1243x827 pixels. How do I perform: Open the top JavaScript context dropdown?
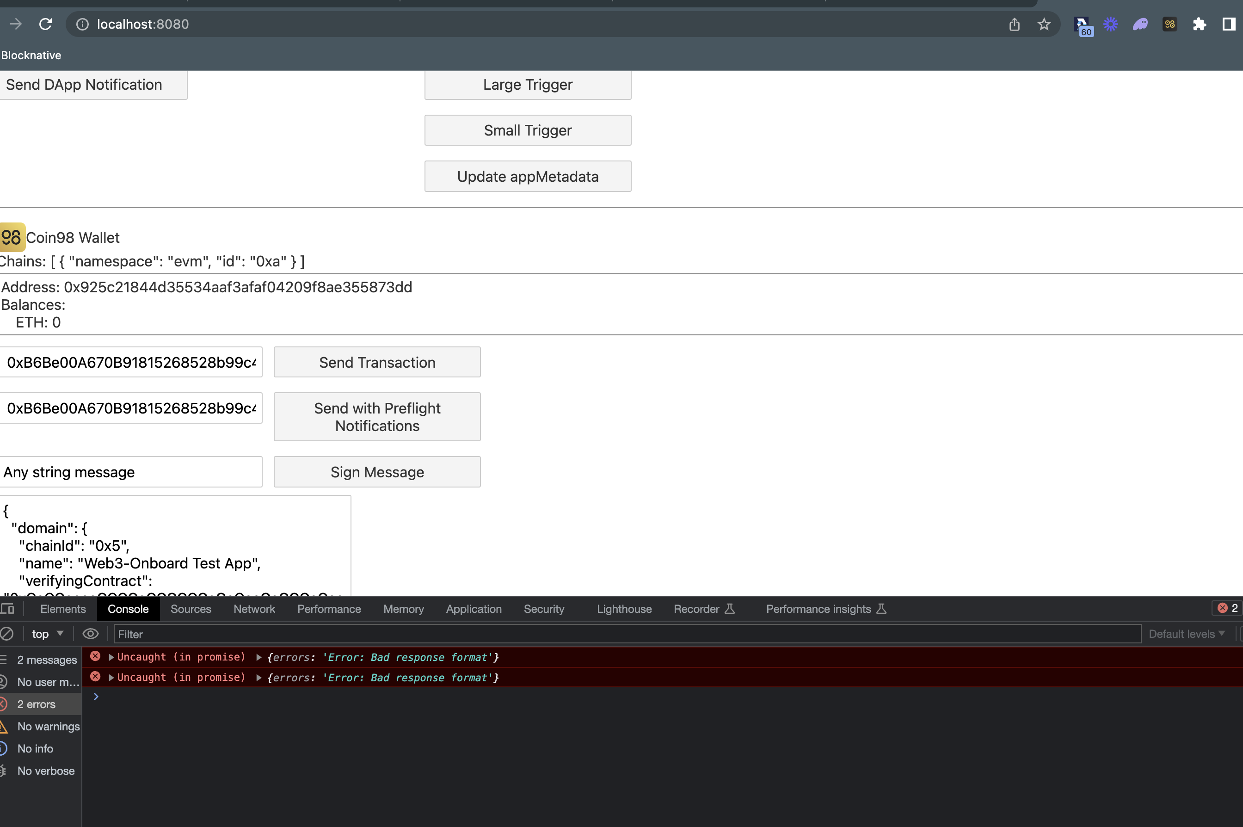[47, 634]
